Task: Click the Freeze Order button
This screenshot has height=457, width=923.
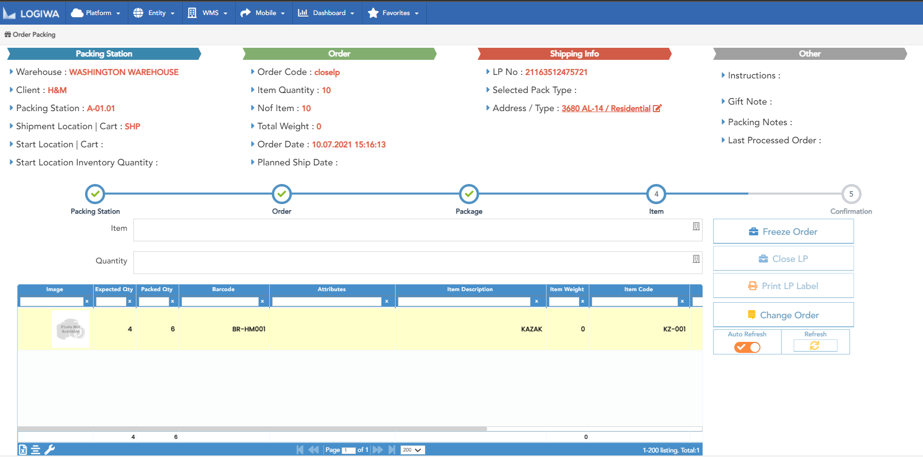Action: coord(783,231)
